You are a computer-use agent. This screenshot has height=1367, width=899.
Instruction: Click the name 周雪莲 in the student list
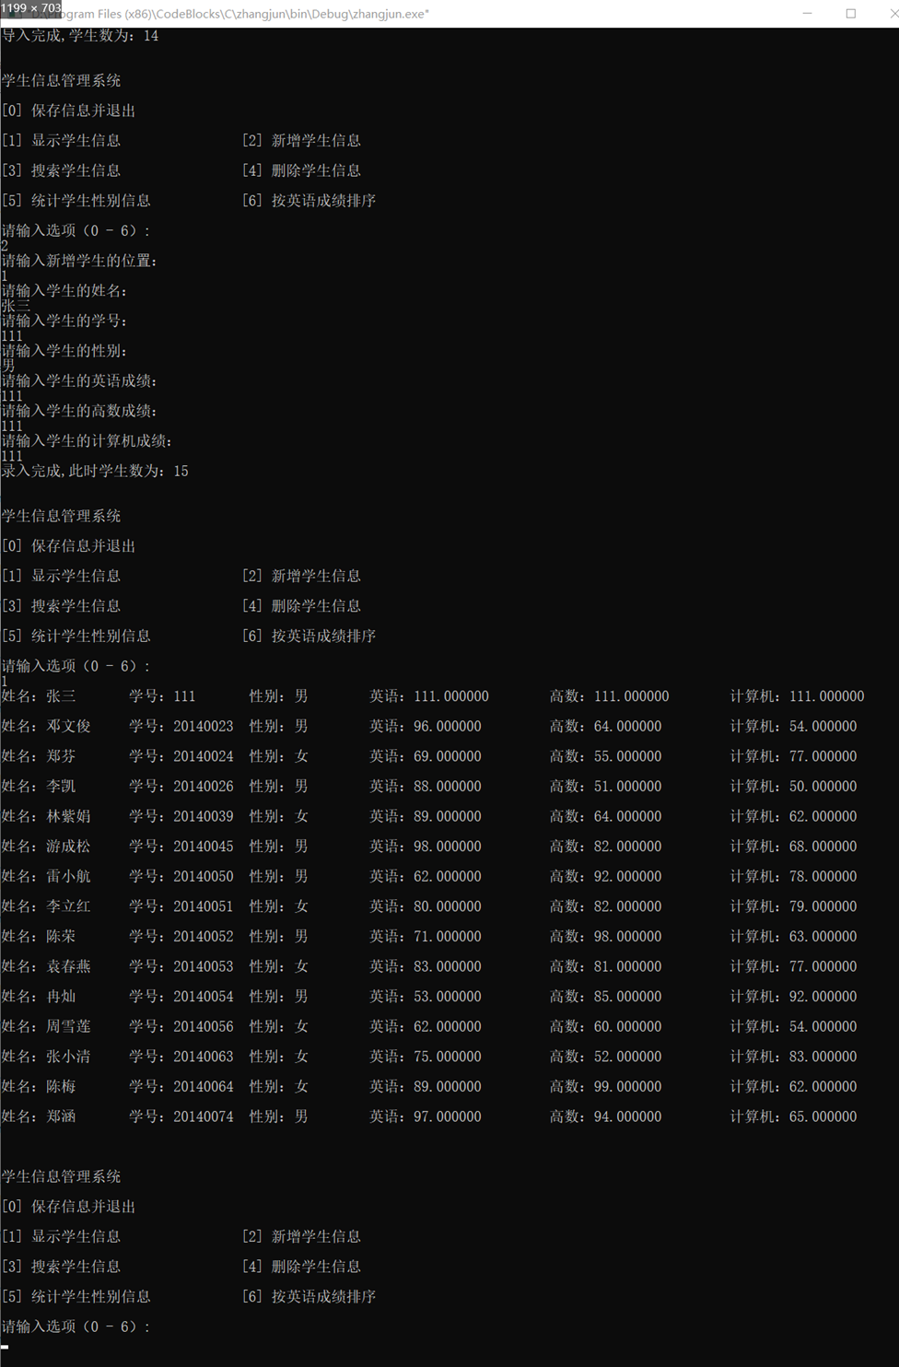pyautogui.click(x=69, y=1027)
